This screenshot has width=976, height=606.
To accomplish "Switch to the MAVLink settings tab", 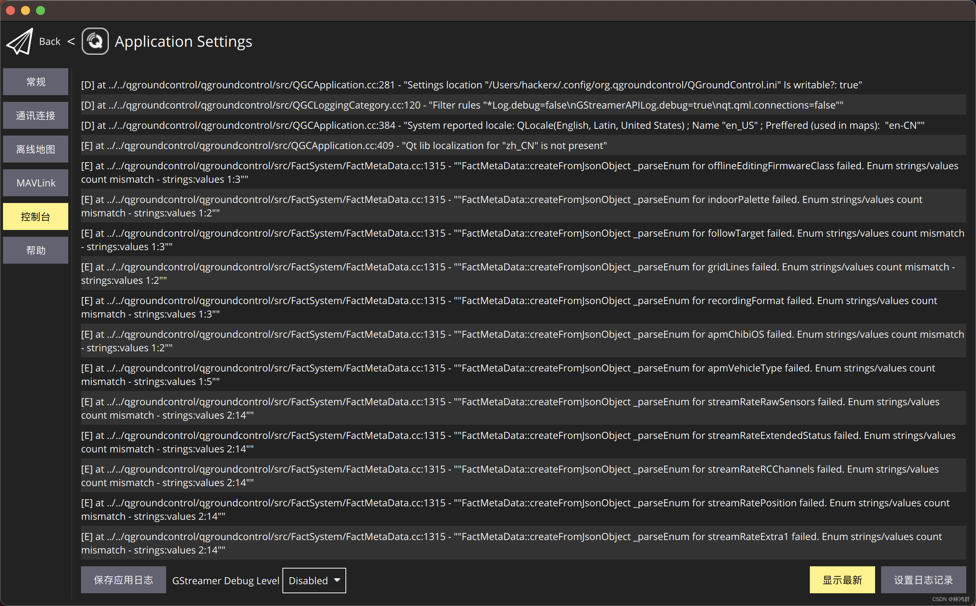I will pyautogui.click(x=36, y=183).
